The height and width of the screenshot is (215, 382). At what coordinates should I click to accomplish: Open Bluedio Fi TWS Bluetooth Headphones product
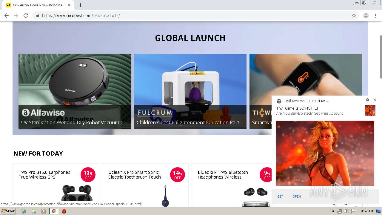point(223,175)
